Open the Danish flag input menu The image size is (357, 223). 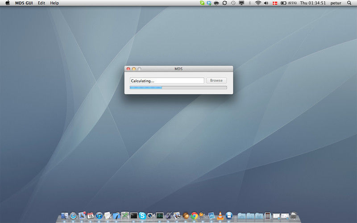[x=275, y=3]
